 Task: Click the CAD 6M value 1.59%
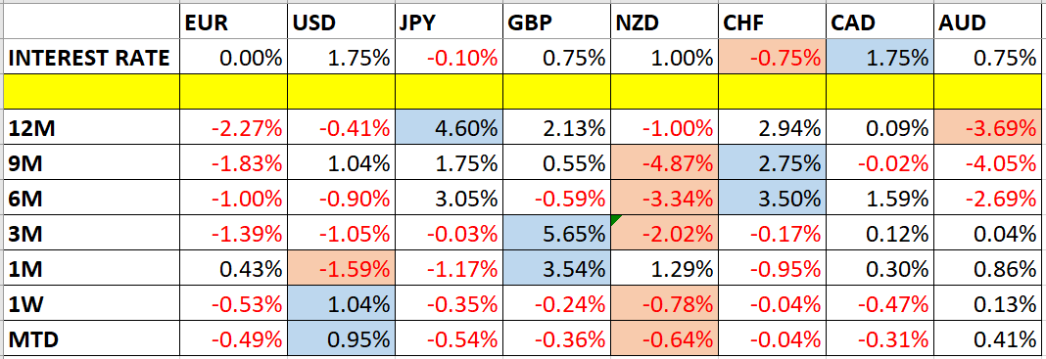[880, 199]
